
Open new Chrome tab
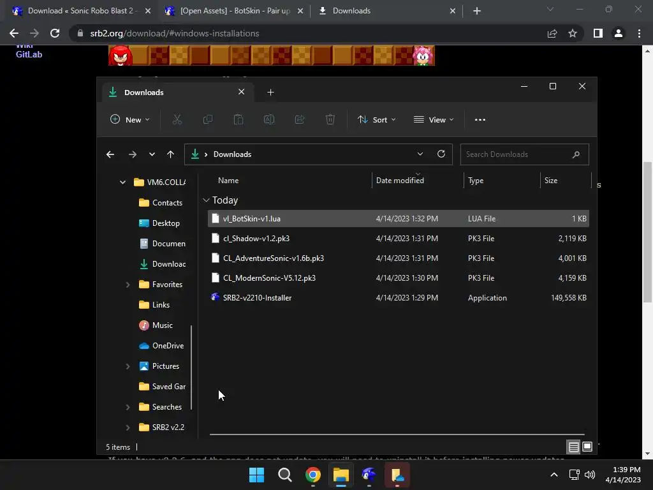click(x=477, y=11)
